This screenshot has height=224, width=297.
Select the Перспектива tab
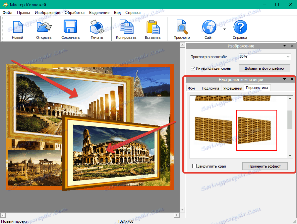point(257,88)
